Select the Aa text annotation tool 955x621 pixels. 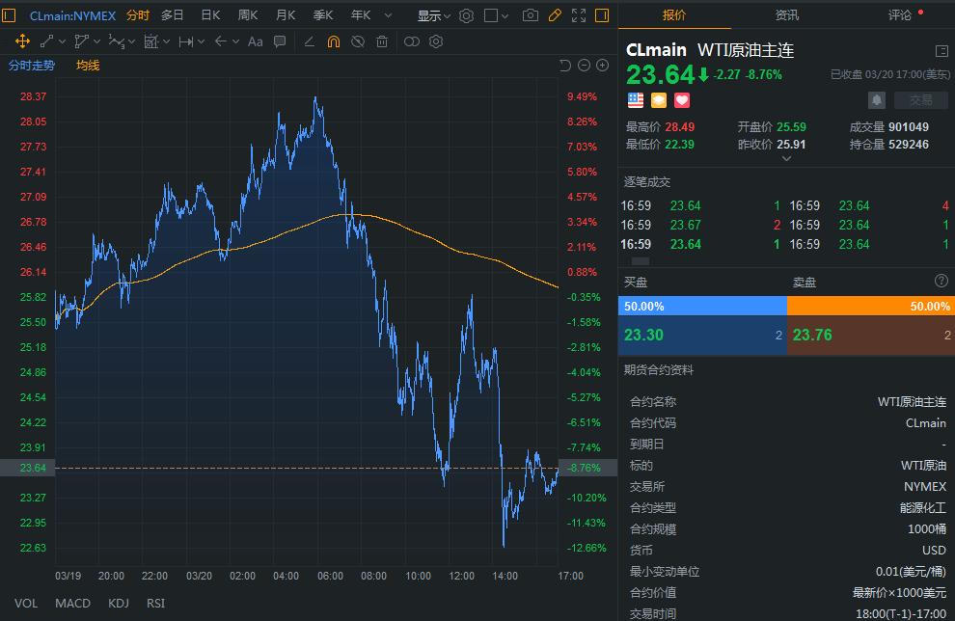point(253,41)
